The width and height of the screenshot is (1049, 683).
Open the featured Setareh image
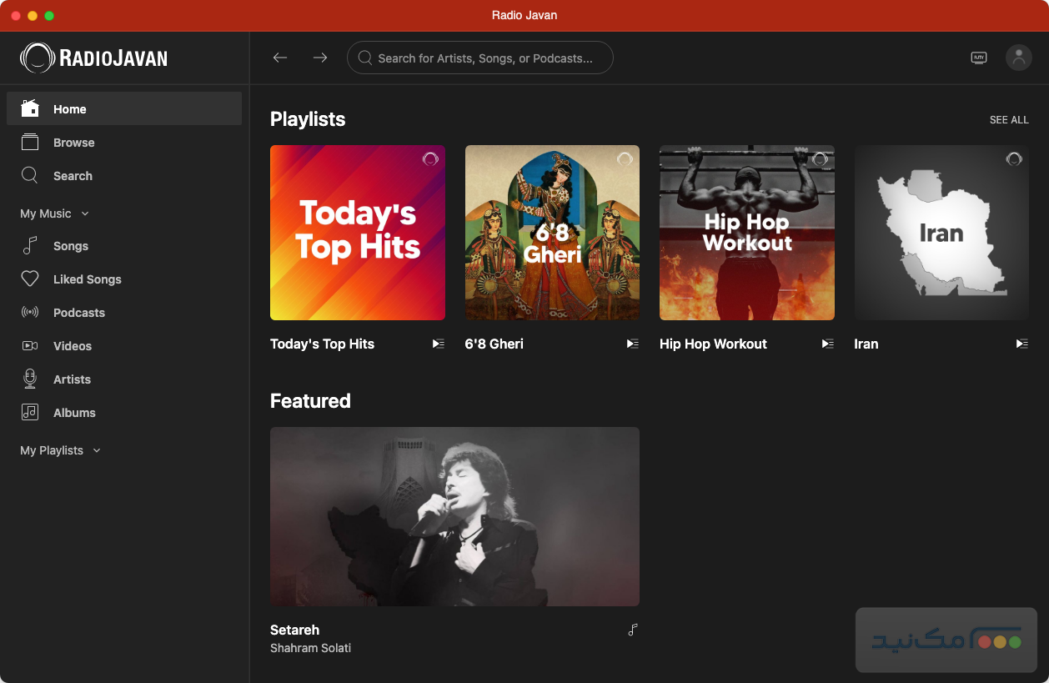454,516
